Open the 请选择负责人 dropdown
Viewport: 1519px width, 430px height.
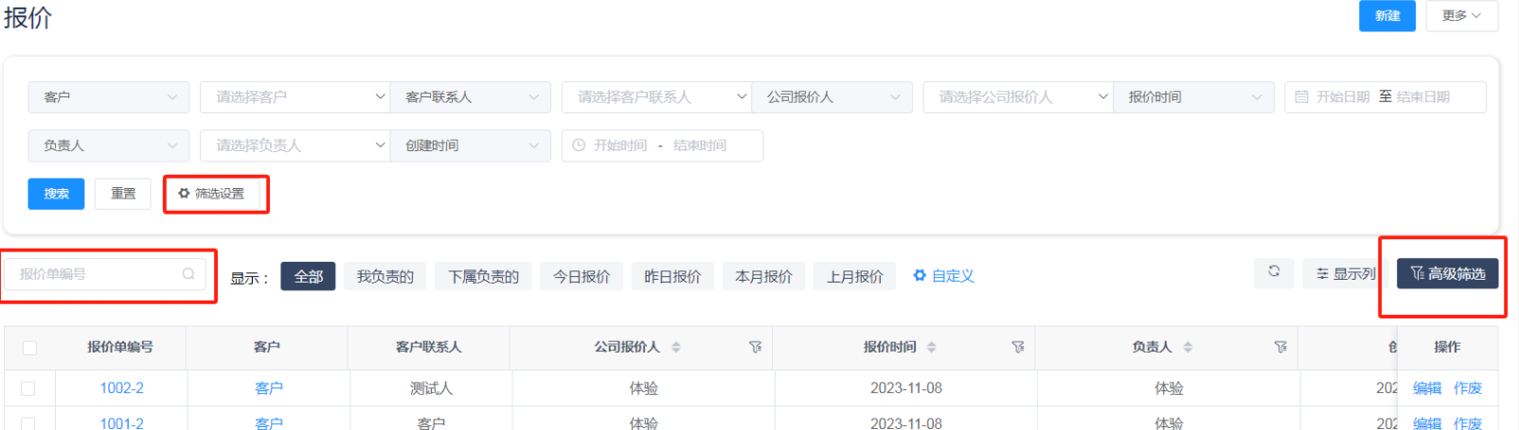[x=295, y=146]
